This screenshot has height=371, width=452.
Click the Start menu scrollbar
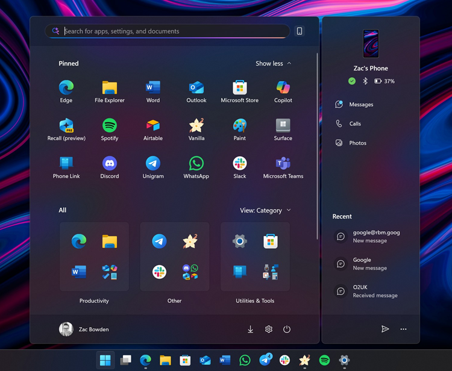(317, 146)
